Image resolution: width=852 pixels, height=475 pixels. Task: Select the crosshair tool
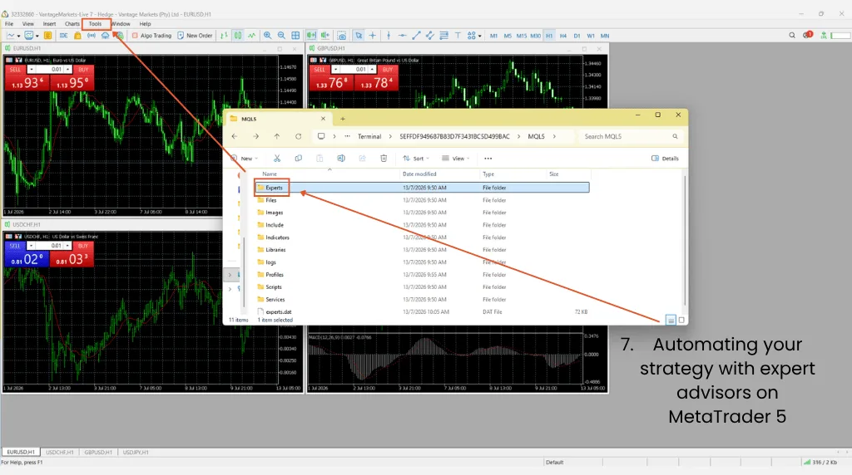[x=373, y=36]
